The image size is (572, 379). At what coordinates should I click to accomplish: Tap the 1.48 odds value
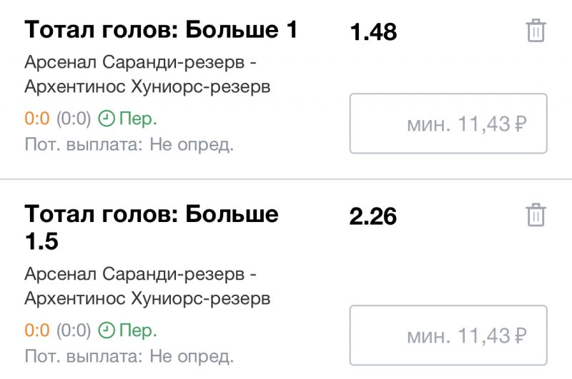373,32
